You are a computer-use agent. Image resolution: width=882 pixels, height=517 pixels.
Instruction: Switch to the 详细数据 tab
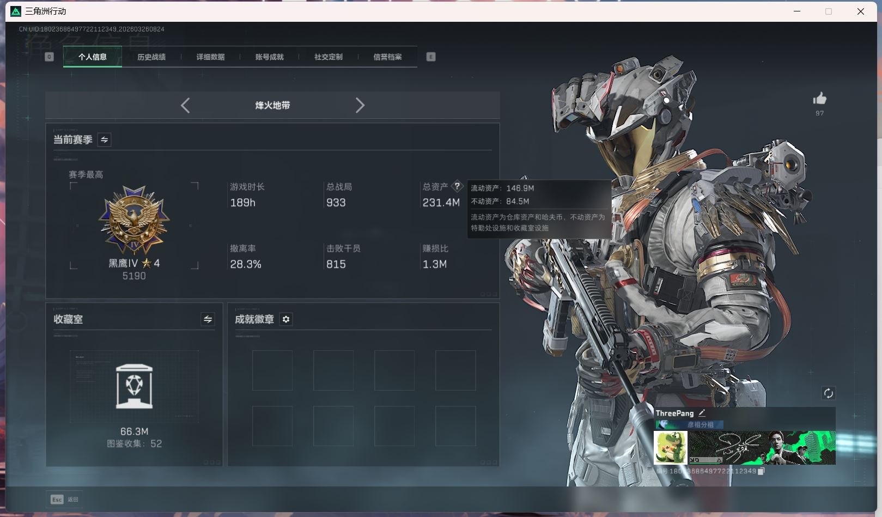[x=210, y=57]
